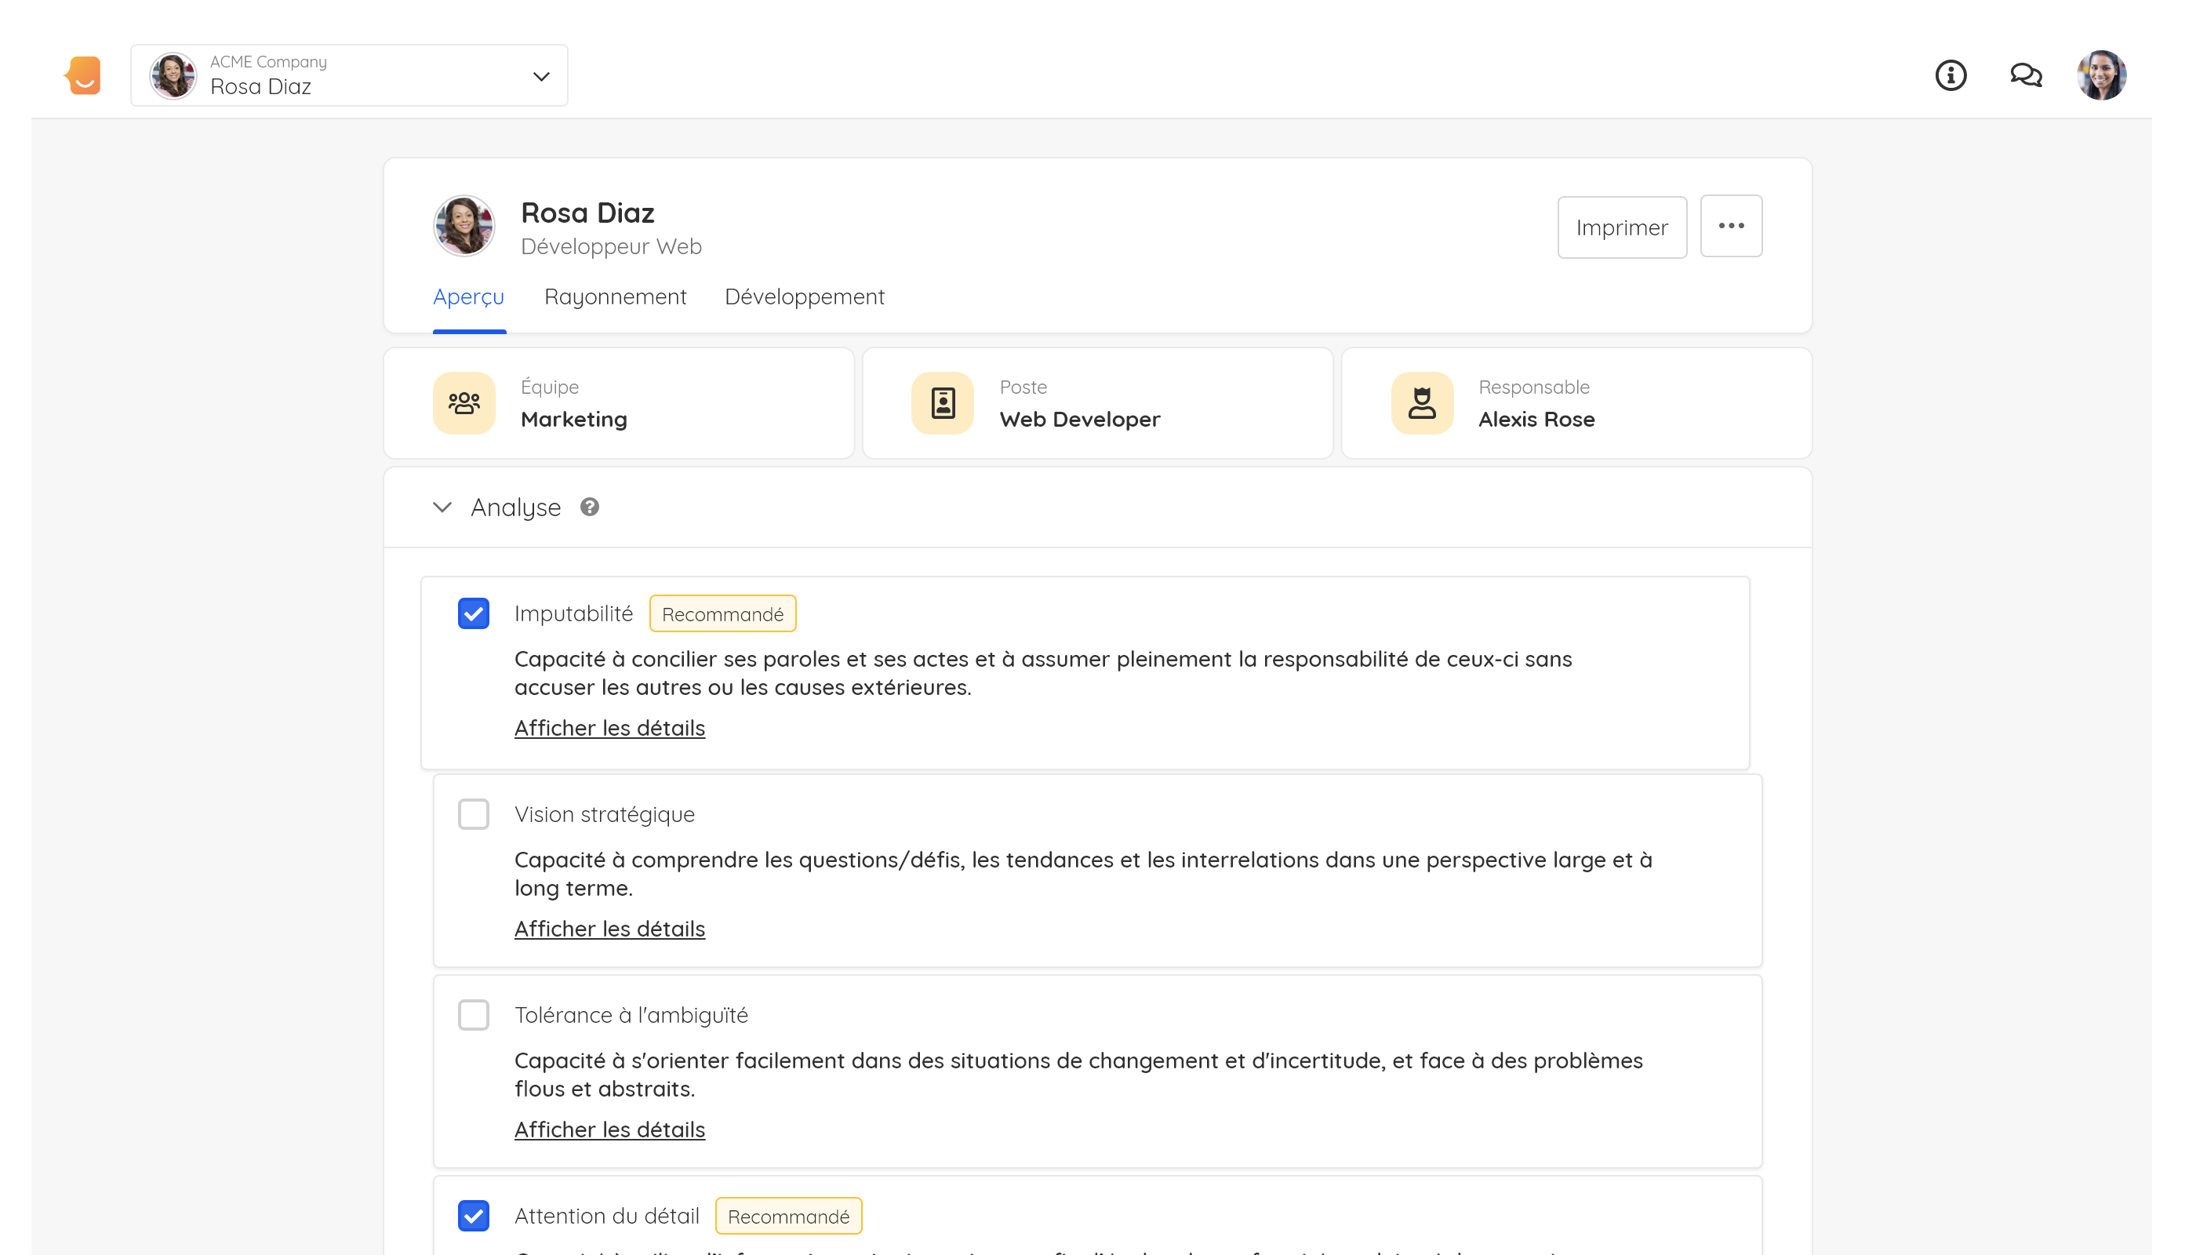Check the Tolérance à l'ambiguïté checkbox
The width and height of the screenshot is (2196, 1255).
(473, 1016)
